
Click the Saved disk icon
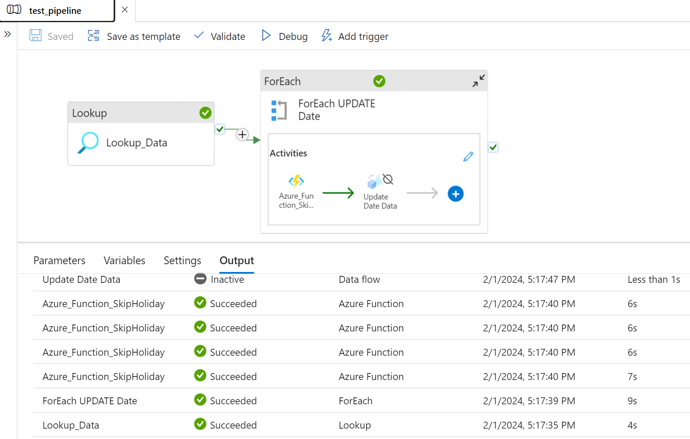point(36,36)
